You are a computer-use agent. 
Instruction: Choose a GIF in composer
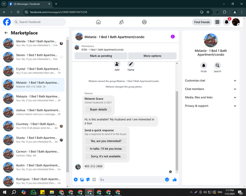click(x=94, y=180)
